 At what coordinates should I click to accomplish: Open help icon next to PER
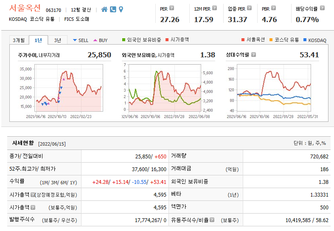point(172,8)
